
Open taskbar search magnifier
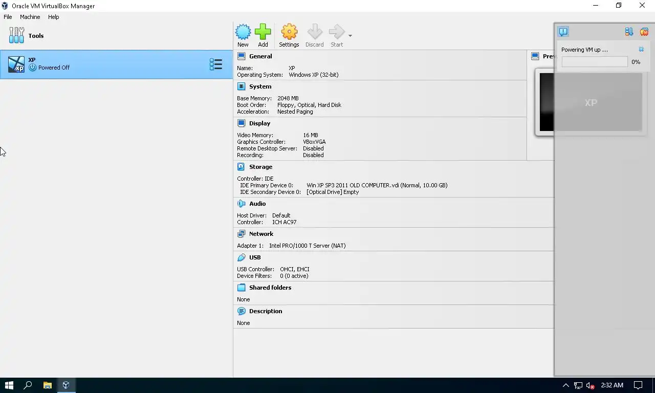28,385
